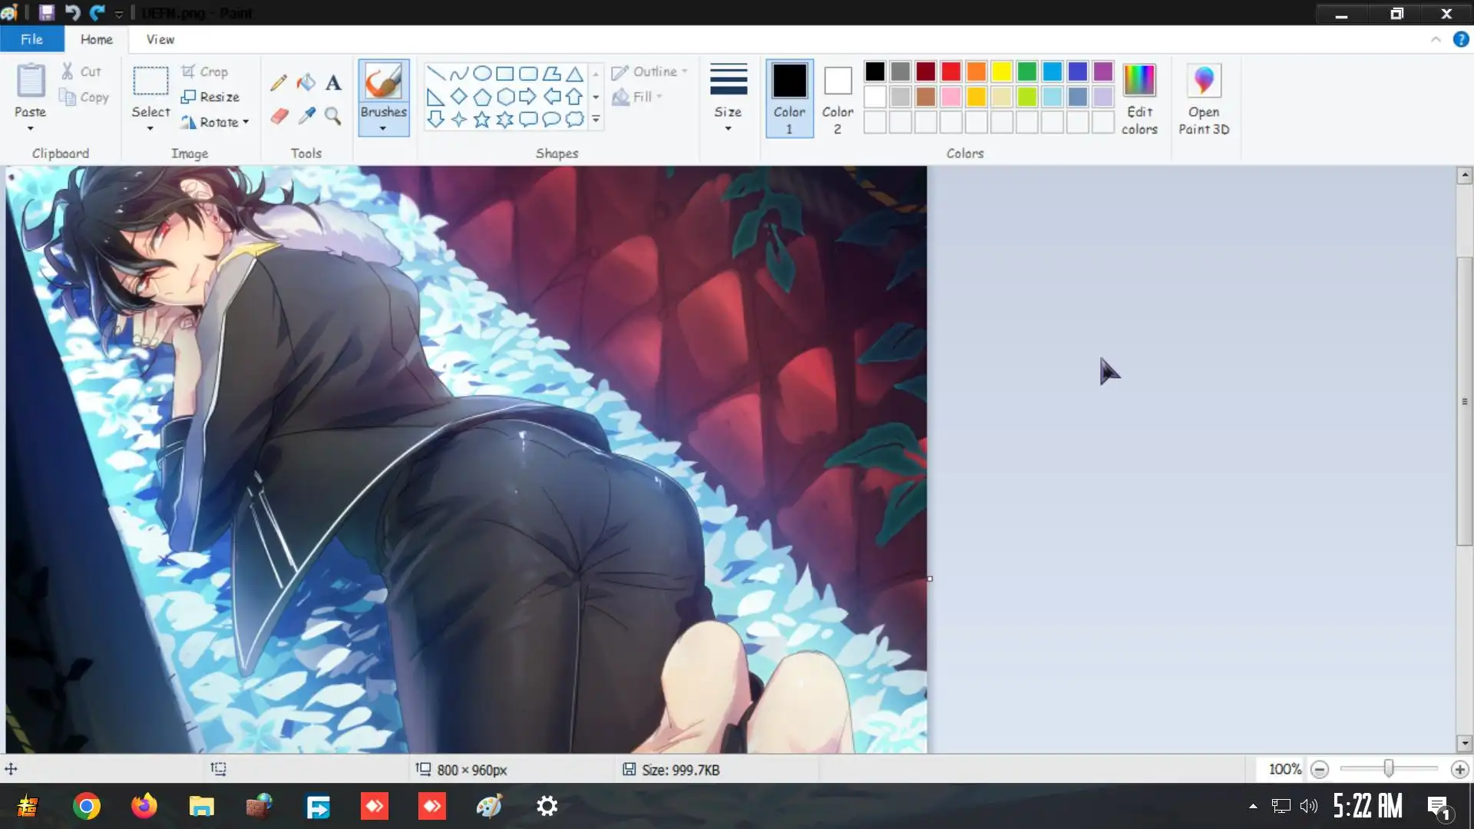Image resolution: width=1474 pixels, height=829 pixels.
Task: Select the Pencil tool
Action: (x=279, y=82)
